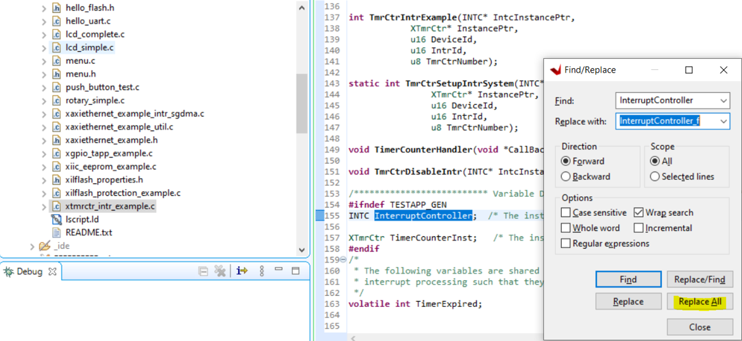Screen dimensions: 742x341
Task: Open the Find field history dropdown
Action: coord(722,101)
